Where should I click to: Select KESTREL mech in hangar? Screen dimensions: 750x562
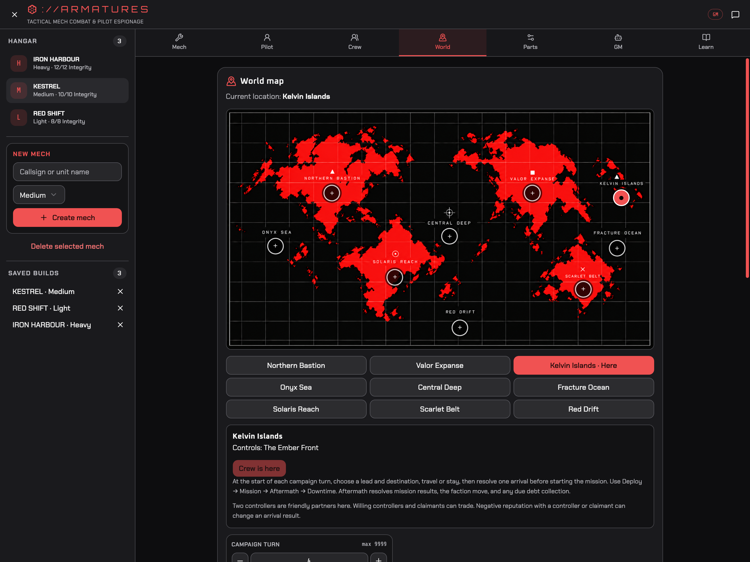point(67,91)
